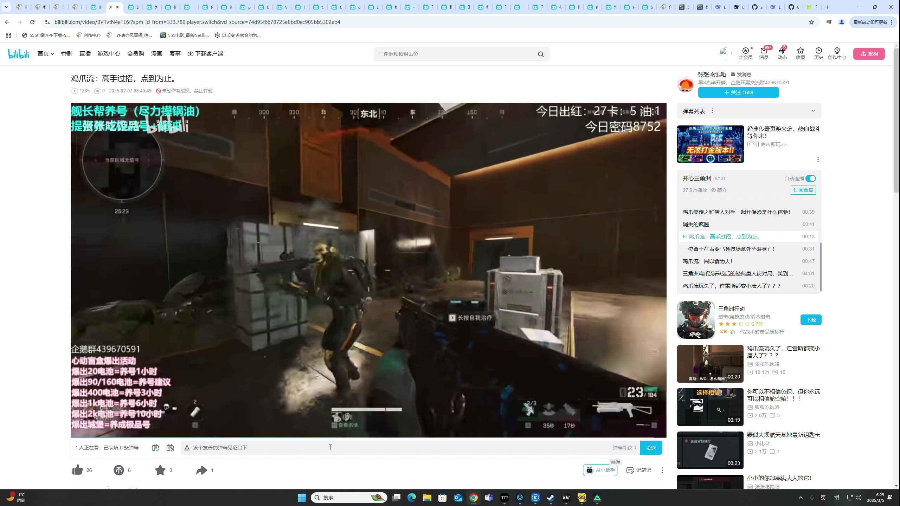
Task: Toggle danmaku display on or off
Action: (x=155, y=448)
